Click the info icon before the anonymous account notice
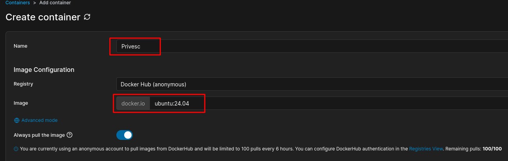 tap(16, 149)
